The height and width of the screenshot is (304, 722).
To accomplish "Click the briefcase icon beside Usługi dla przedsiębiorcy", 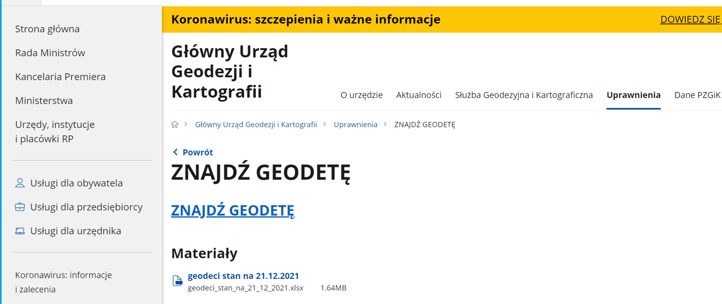I will point(20,207).
